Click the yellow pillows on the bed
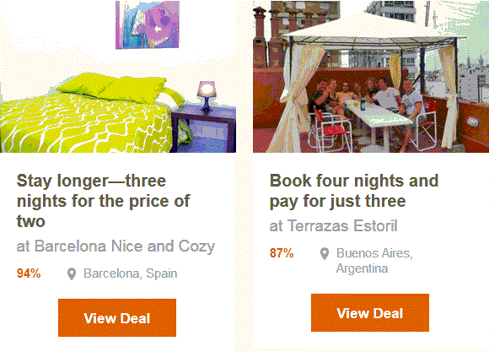 click(116, 88)
